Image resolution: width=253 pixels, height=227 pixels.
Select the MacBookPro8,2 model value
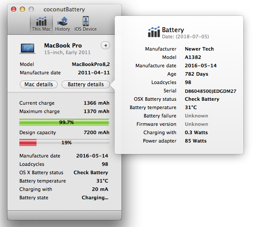coord(91,64)
